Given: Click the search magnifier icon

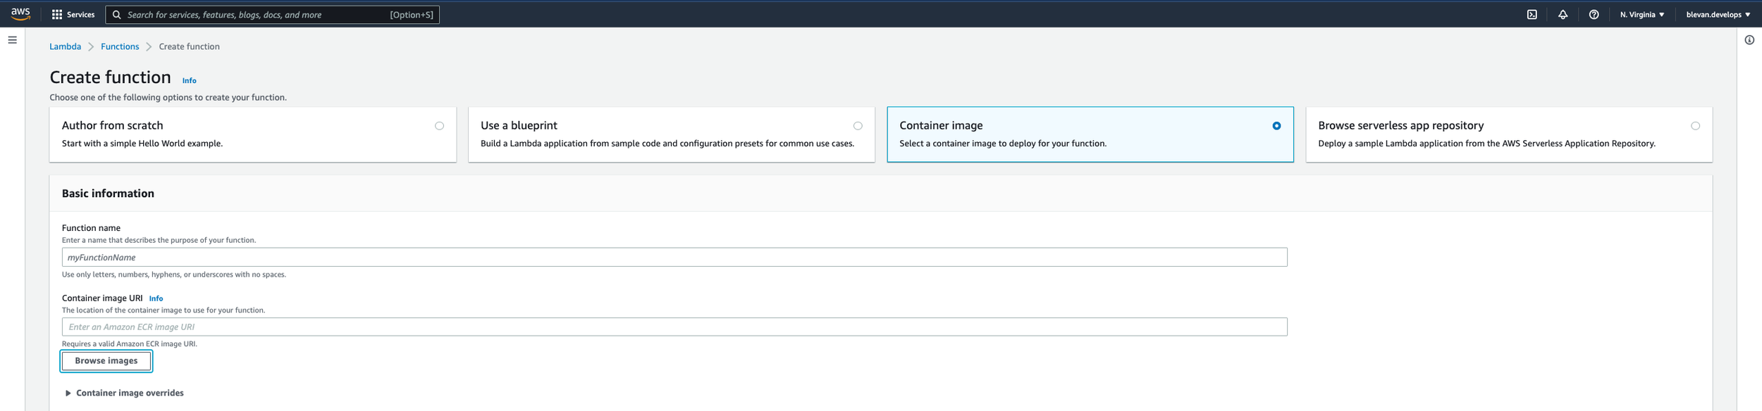Looking at the screenshot, I should pyautogui.click(x=117, y=15).
